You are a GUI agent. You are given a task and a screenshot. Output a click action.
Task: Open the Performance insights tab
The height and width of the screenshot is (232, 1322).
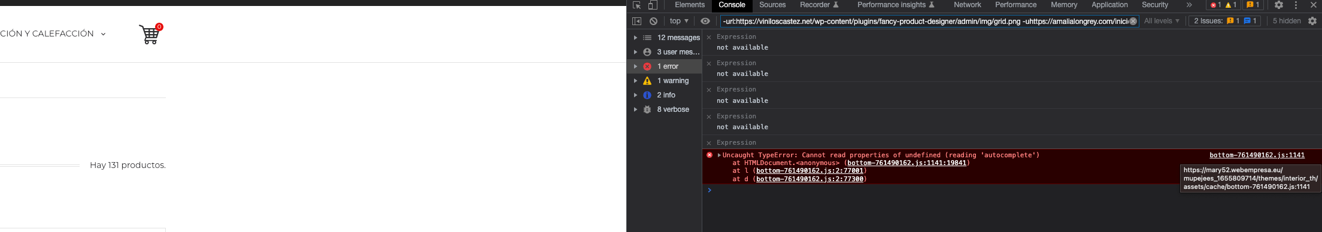point(896,5)
